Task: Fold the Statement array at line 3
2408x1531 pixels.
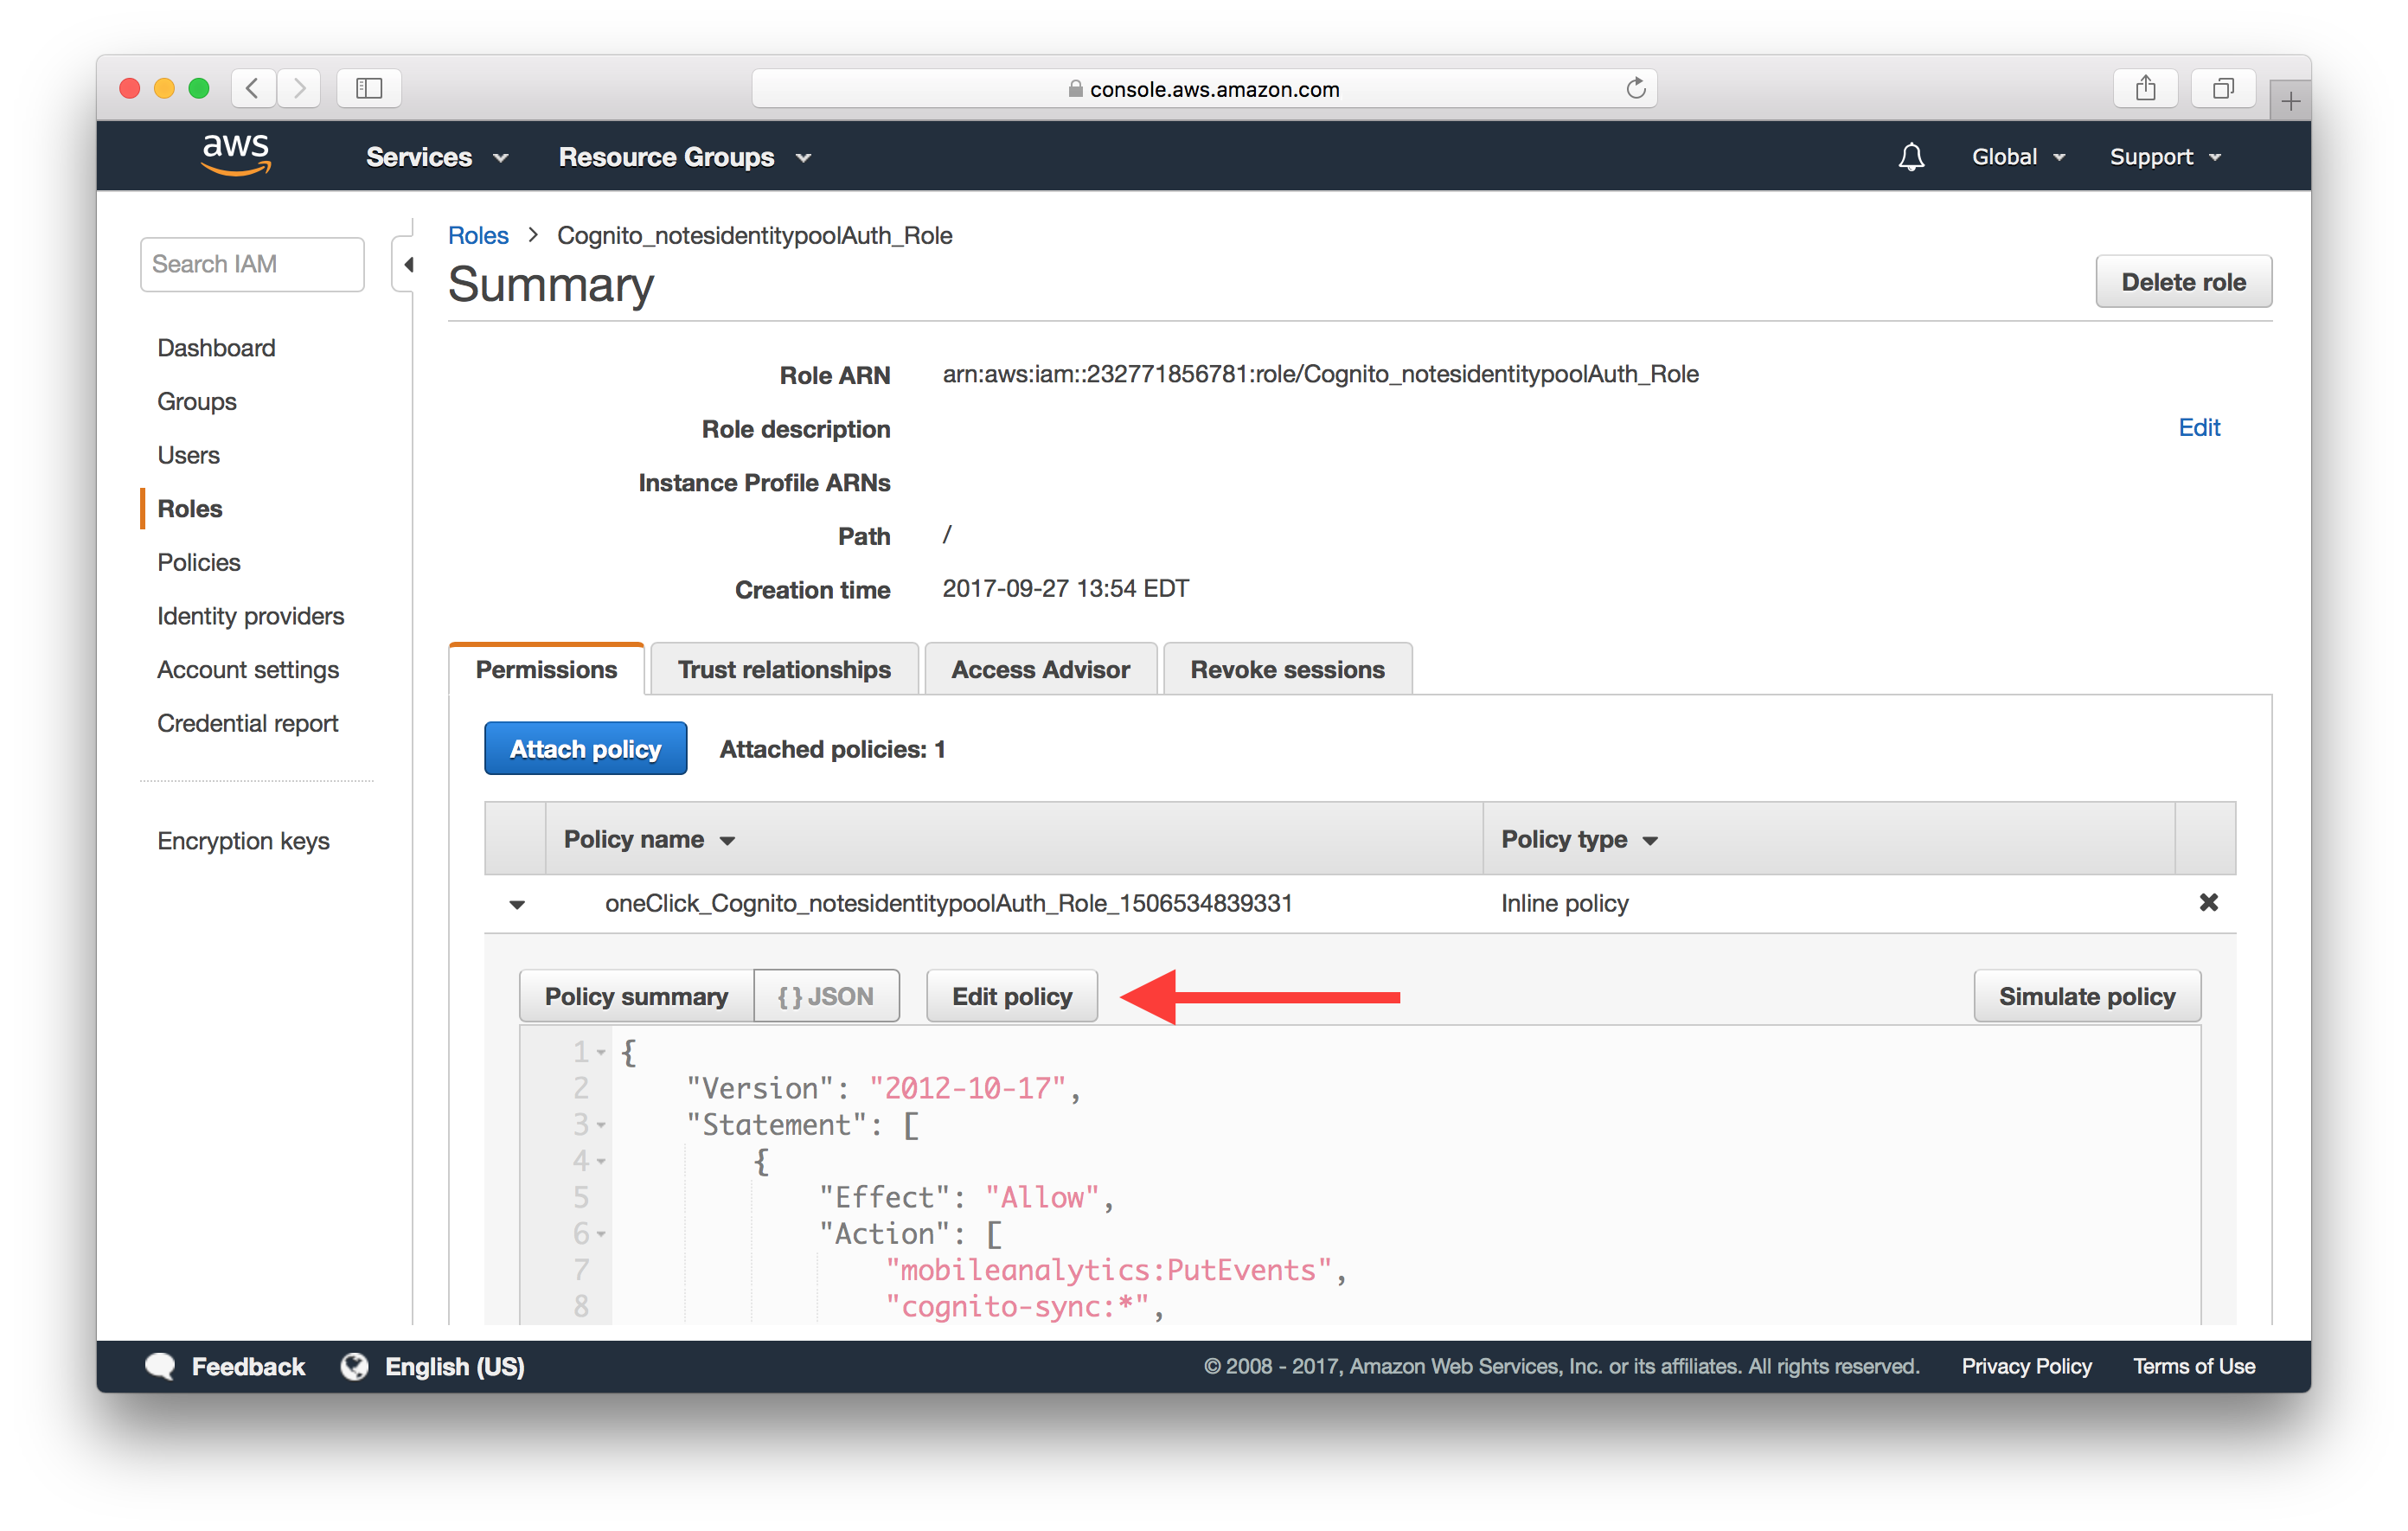Action: click(x=601, y=1125)
